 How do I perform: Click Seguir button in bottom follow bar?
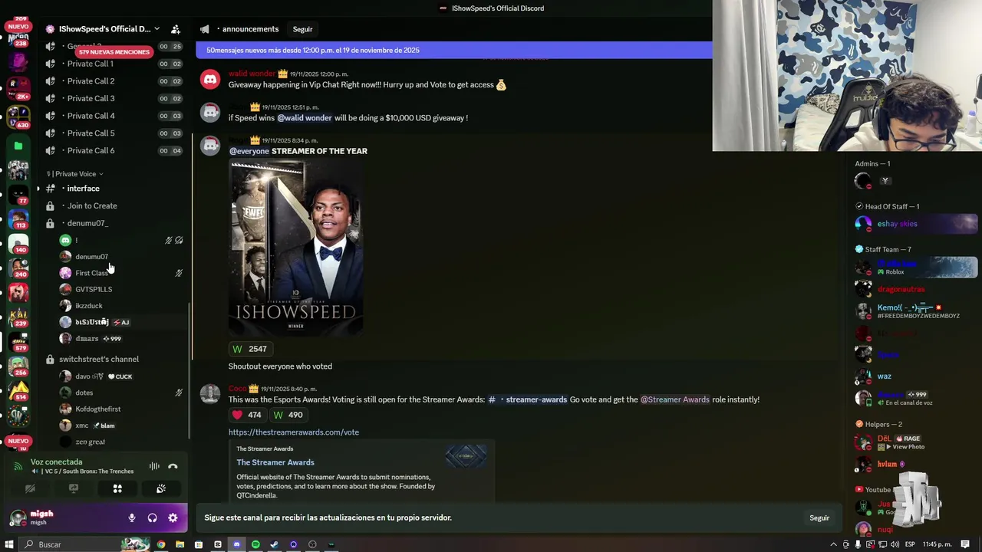tap(819, 518)
